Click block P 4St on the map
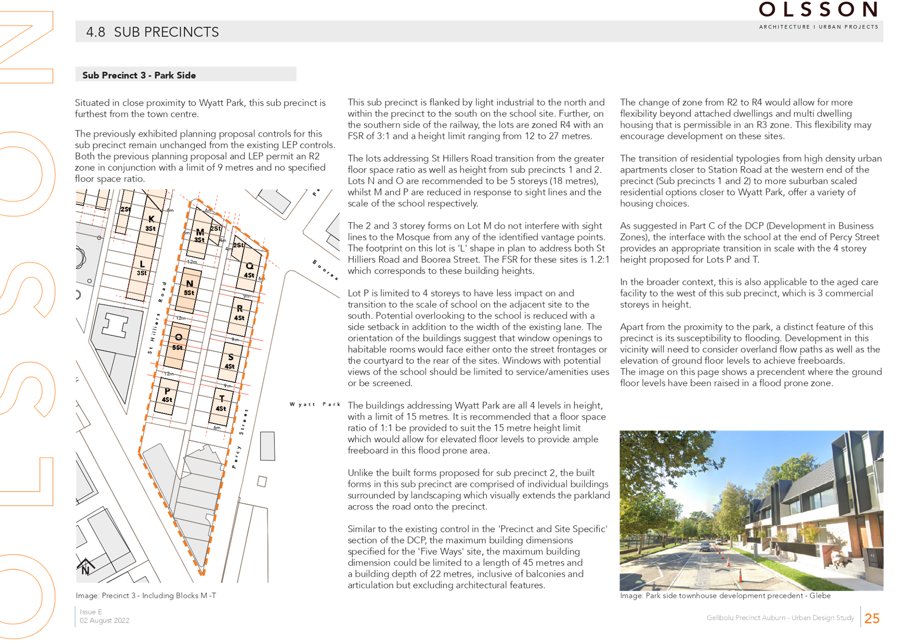The image size is (915, 644). 167,395
